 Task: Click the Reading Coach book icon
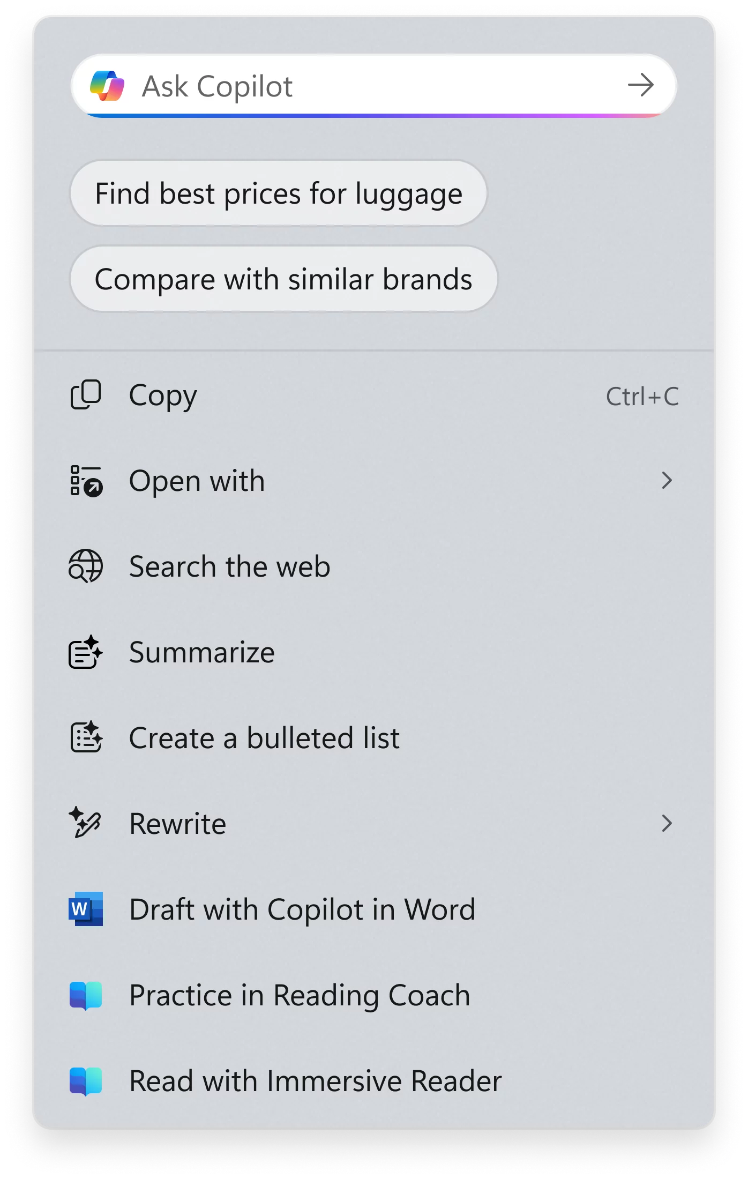(x=86, y=996)
